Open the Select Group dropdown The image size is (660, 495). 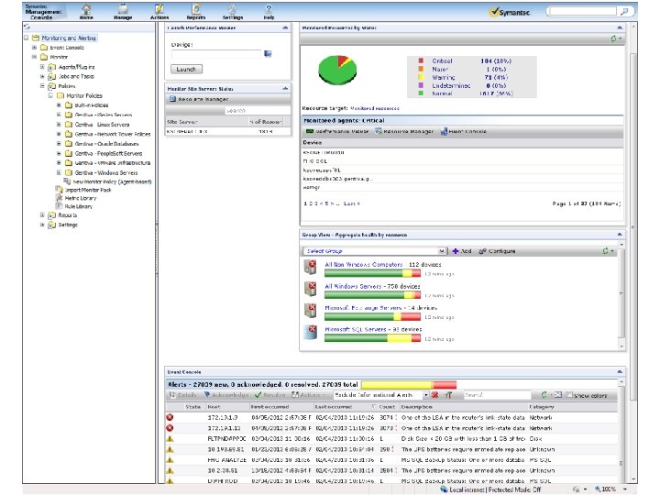(441, 251)
